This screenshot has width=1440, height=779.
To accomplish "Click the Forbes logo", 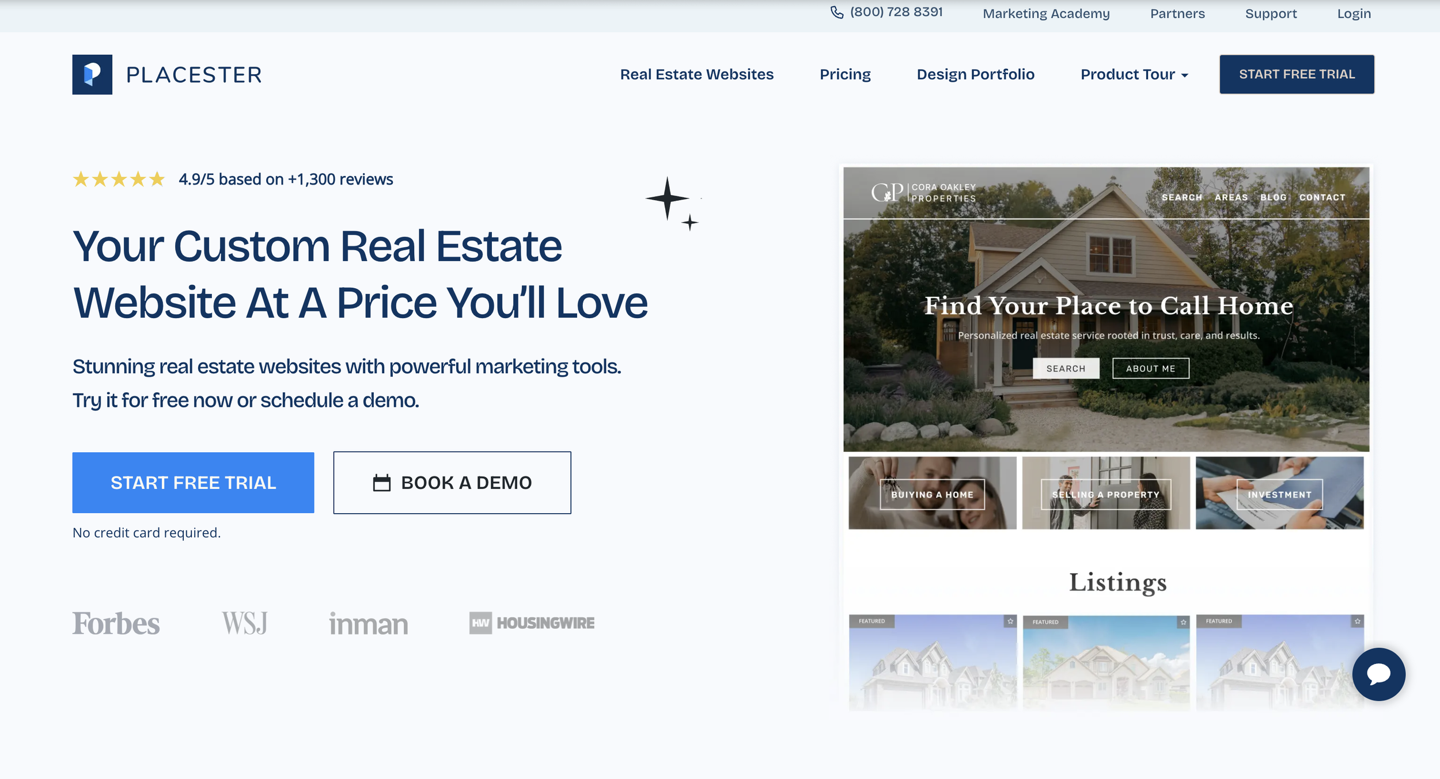I will coord(116,623).
